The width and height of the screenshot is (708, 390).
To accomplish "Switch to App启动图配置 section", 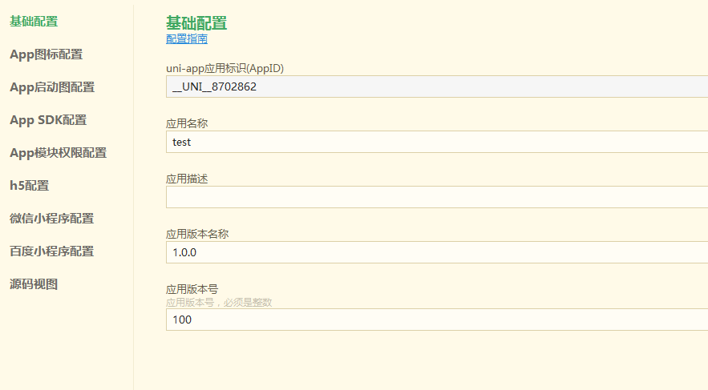I will [x=52, y=87].
